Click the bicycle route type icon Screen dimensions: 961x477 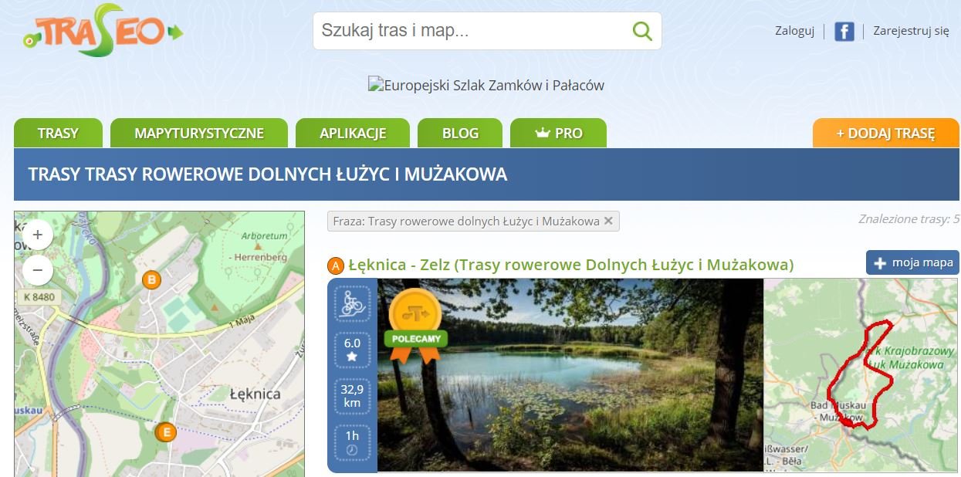[x=352, y=303]
